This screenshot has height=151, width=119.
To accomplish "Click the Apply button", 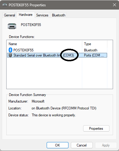I will click(106, 145).
